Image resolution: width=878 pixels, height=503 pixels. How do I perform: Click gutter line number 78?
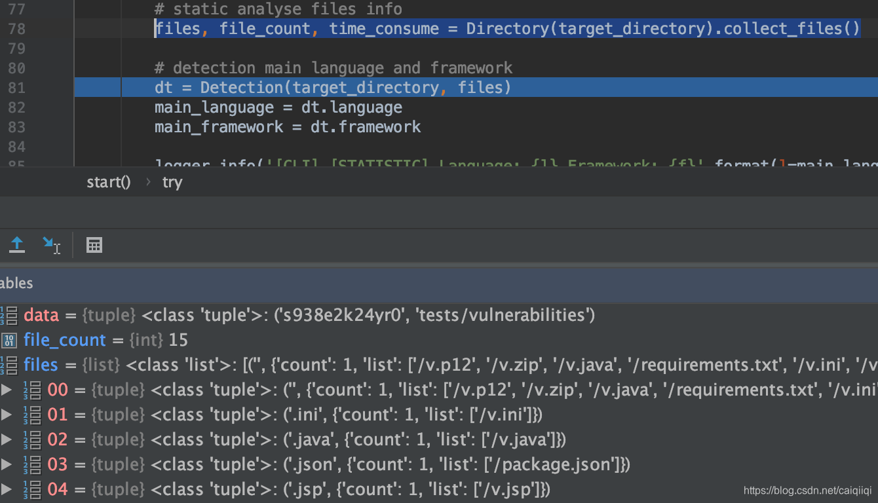[16, 29]
